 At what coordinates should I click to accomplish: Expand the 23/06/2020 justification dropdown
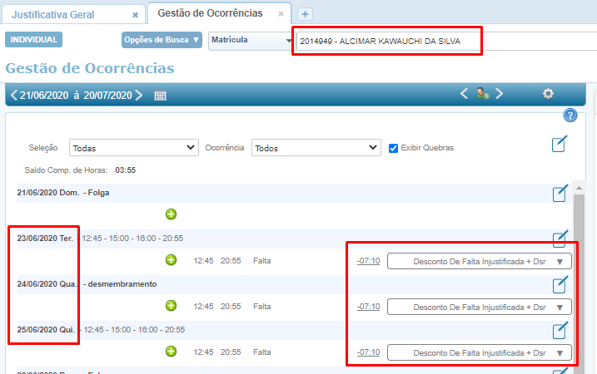pyautogui.click(x=480, y=261)
